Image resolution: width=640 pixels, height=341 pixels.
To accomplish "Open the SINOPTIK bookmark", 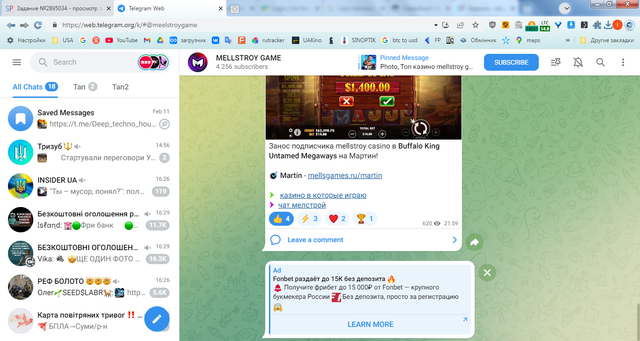I will (x=358, y=40).
